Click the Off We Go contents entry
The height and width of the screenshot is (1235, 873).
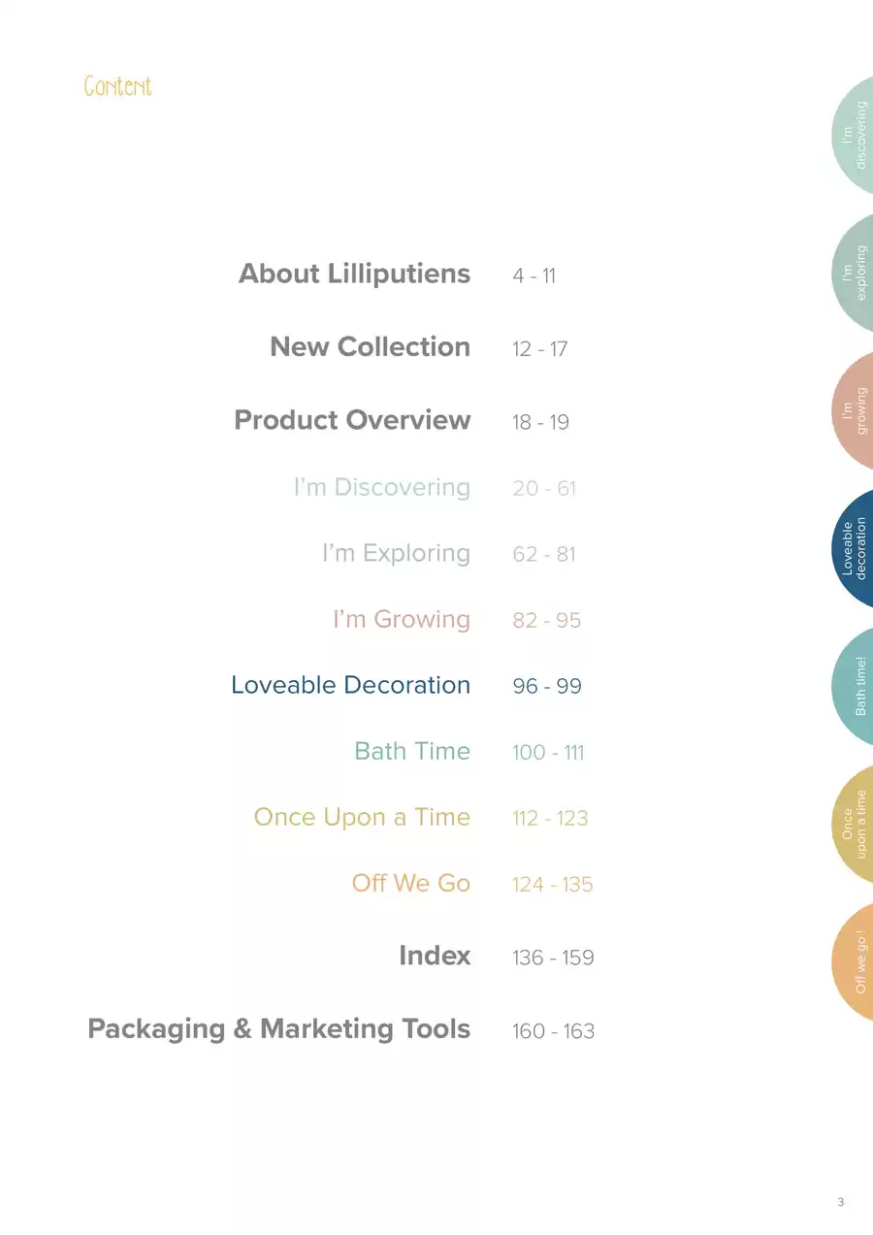coord(411,883)
